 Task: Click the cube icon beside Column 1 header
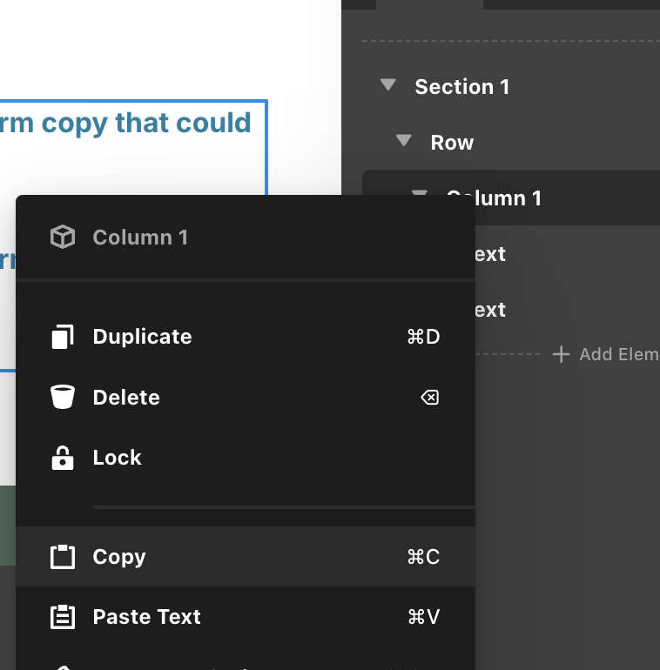tap(63, 238)
